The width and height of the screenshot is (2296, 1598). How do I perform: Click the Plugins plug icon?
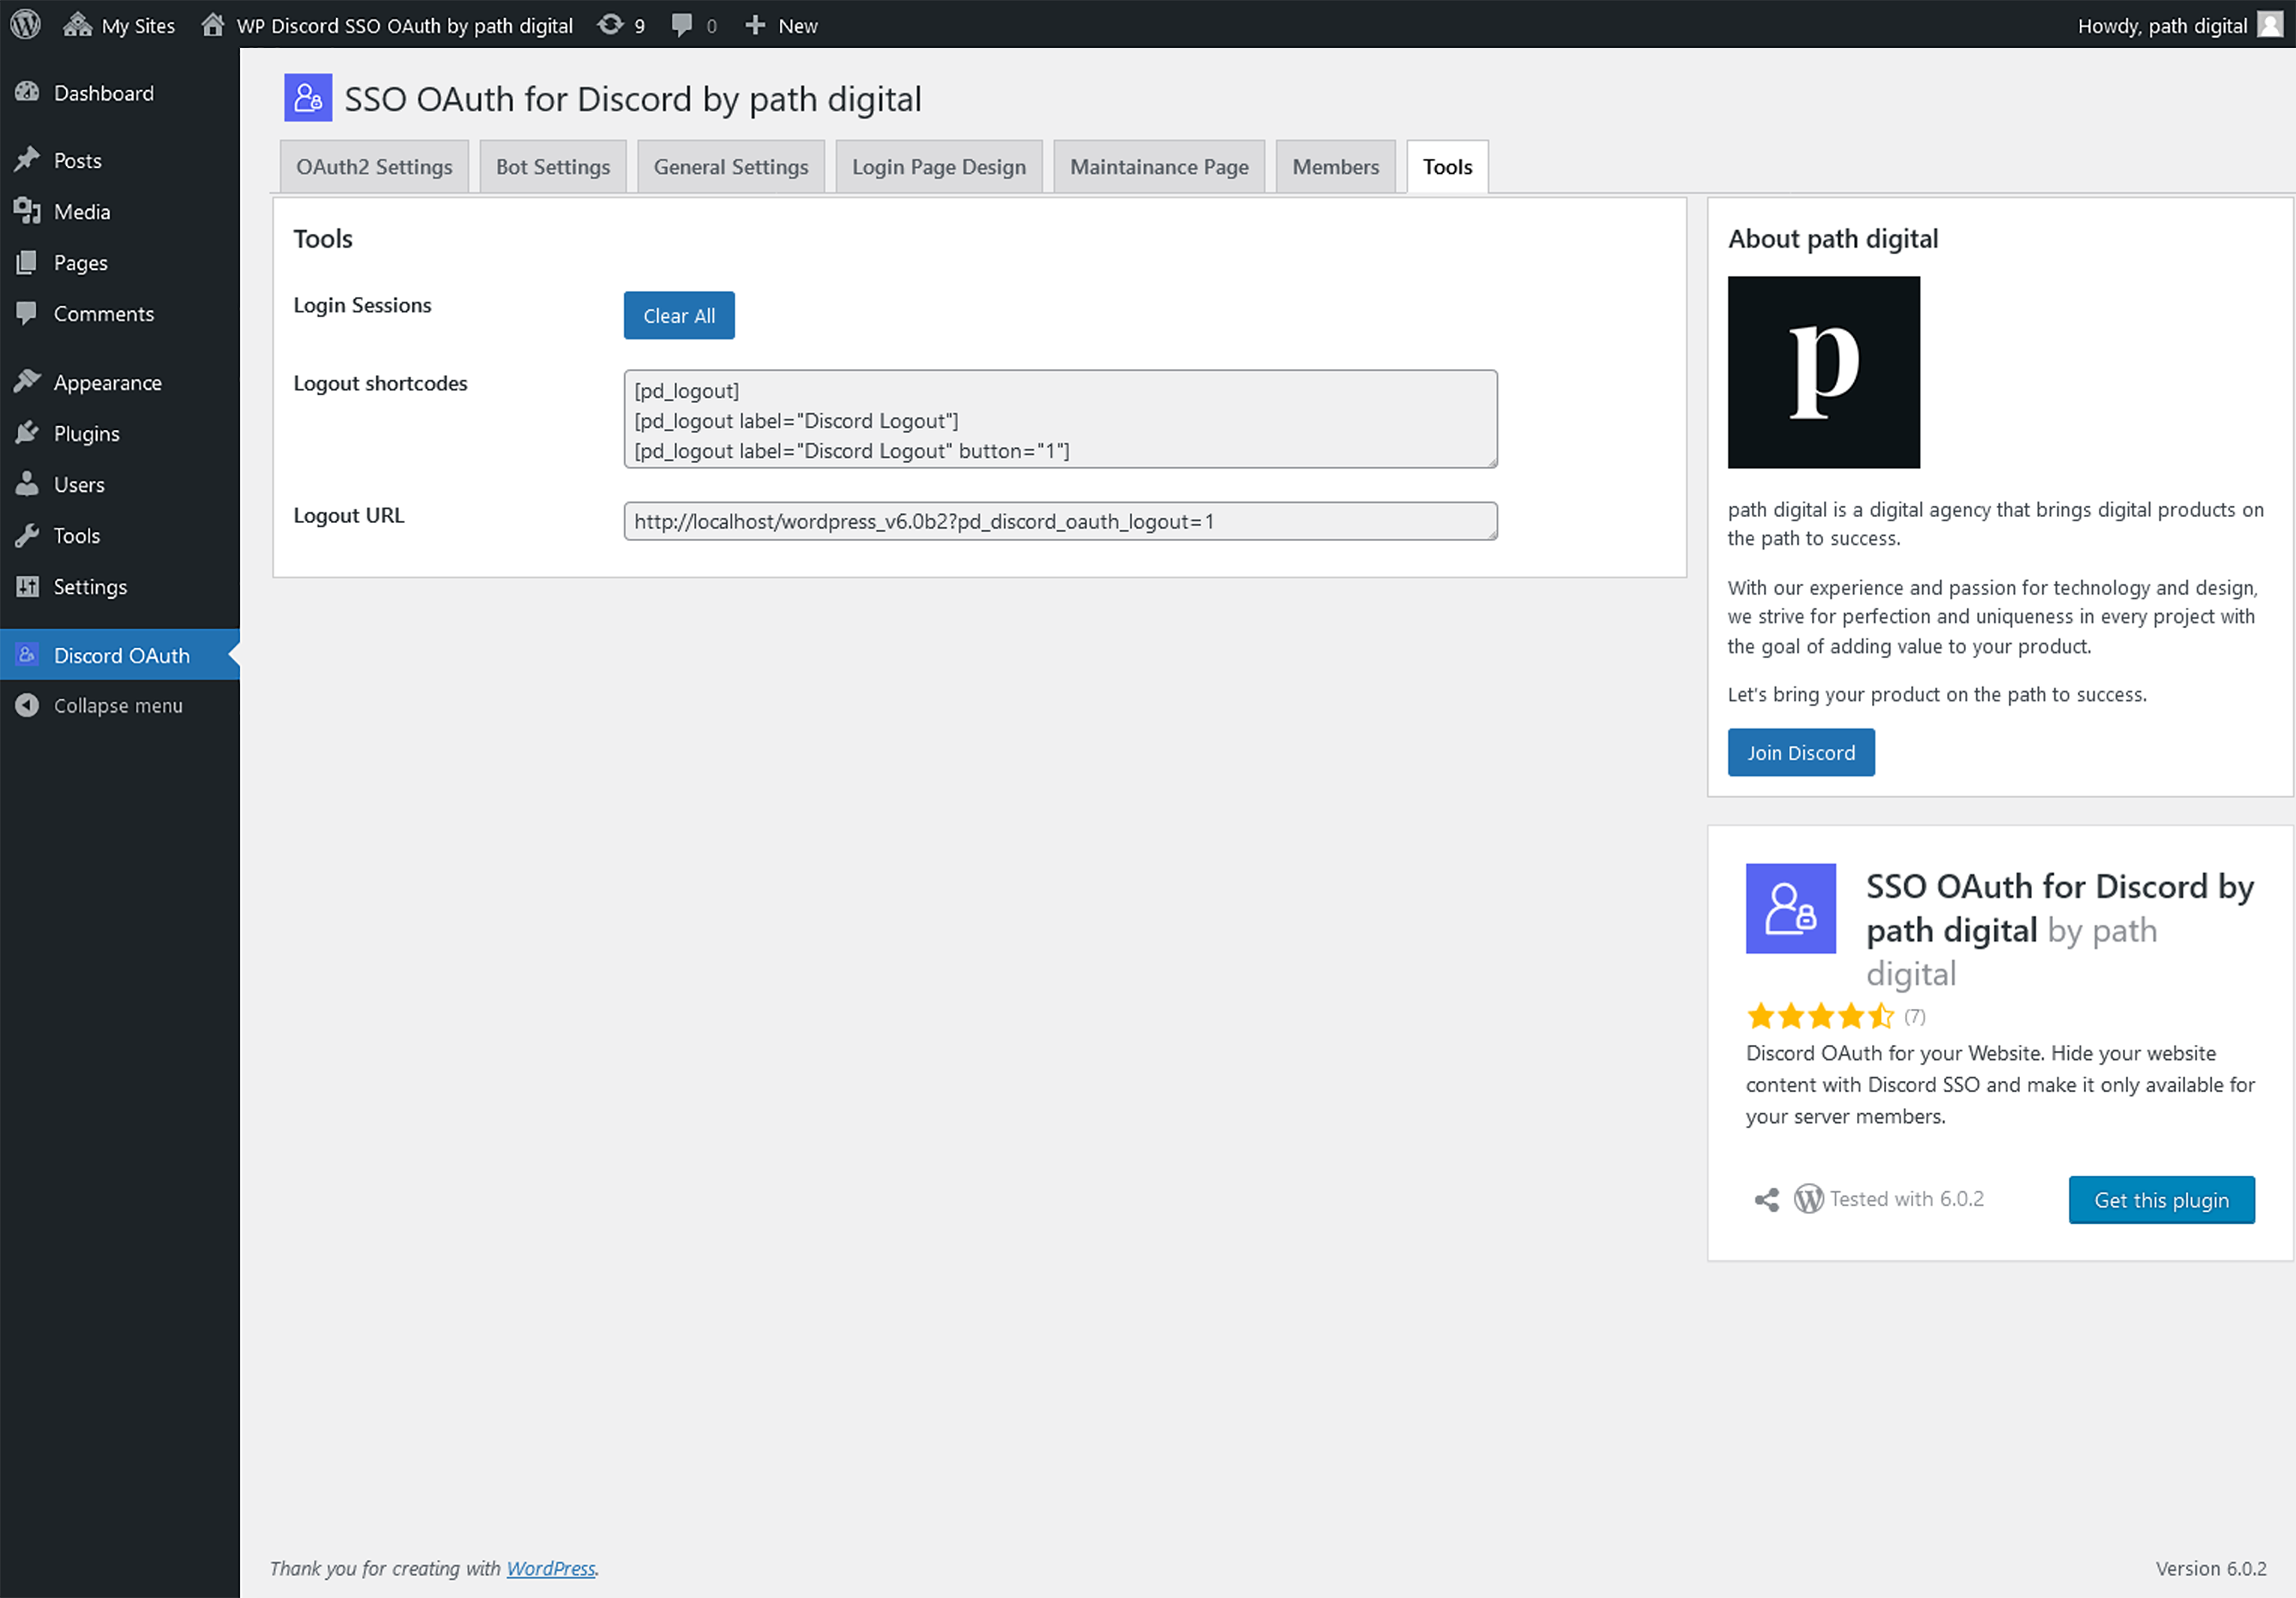[27, 433]
